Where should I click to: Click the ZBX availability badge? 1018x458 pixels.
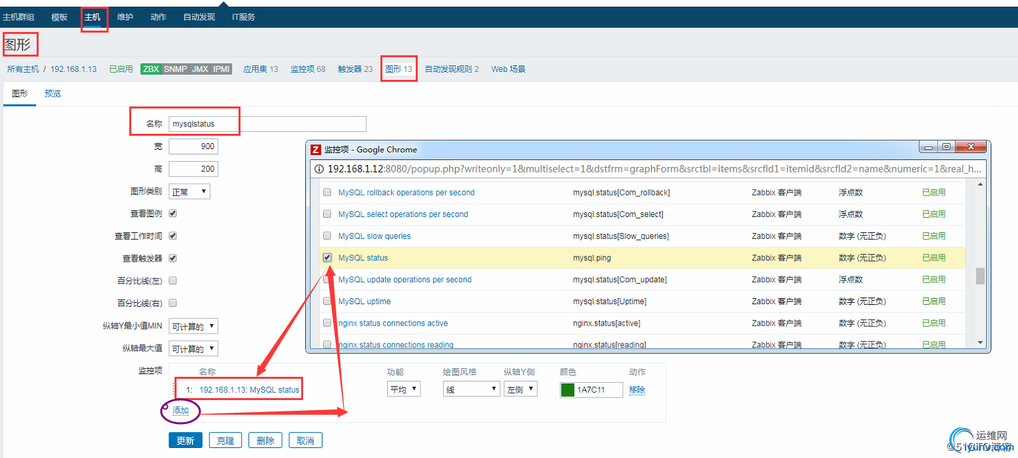(x=151, y=69)
